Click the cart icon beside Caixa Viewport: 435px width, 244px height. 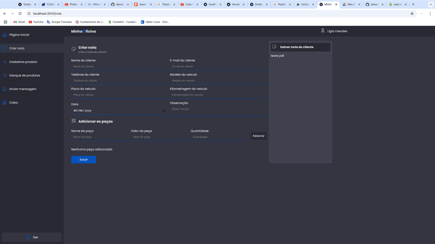point(5,102)
